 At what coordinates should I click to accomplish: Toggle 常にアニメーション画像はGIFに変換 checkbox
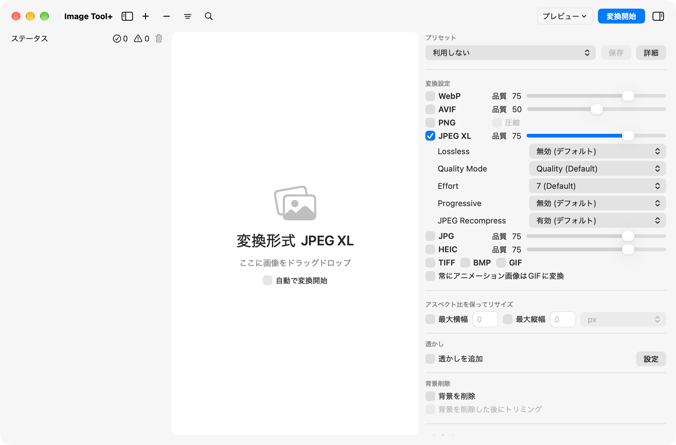[x=430, y=276]
